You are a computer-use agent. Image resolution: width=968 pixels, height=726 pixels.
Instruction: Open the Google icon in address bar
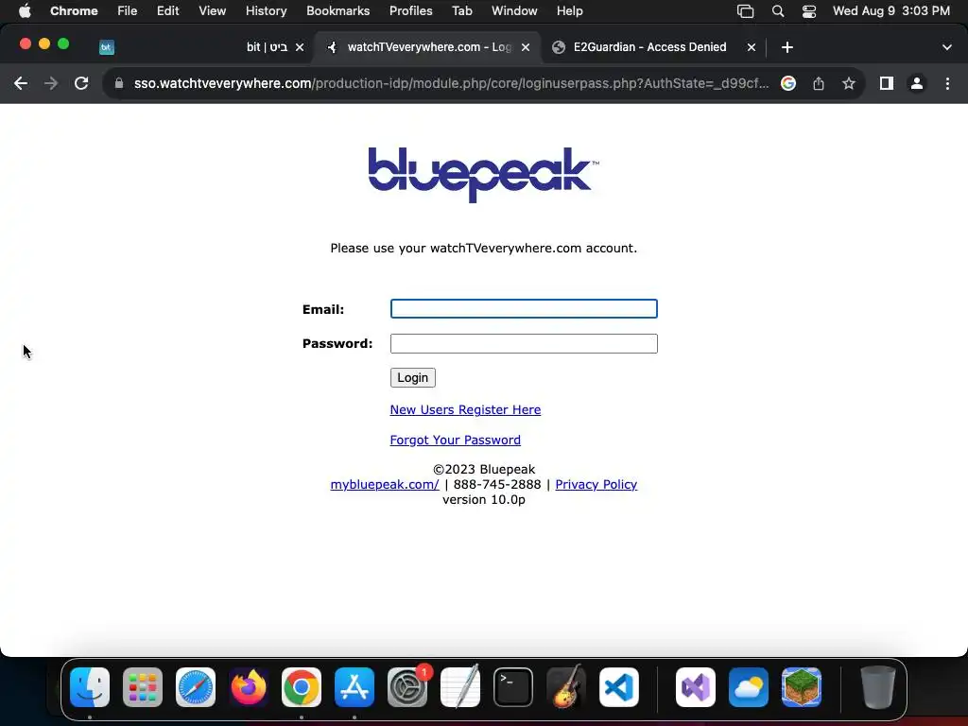pyautogui.click(x=788, y=83)
